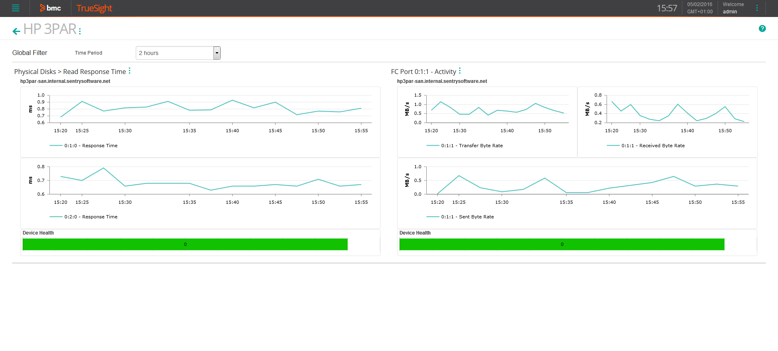Screen dimensions: 778x351
Task: Click the HP 3PAR page heading
Action: coord(50,29)
